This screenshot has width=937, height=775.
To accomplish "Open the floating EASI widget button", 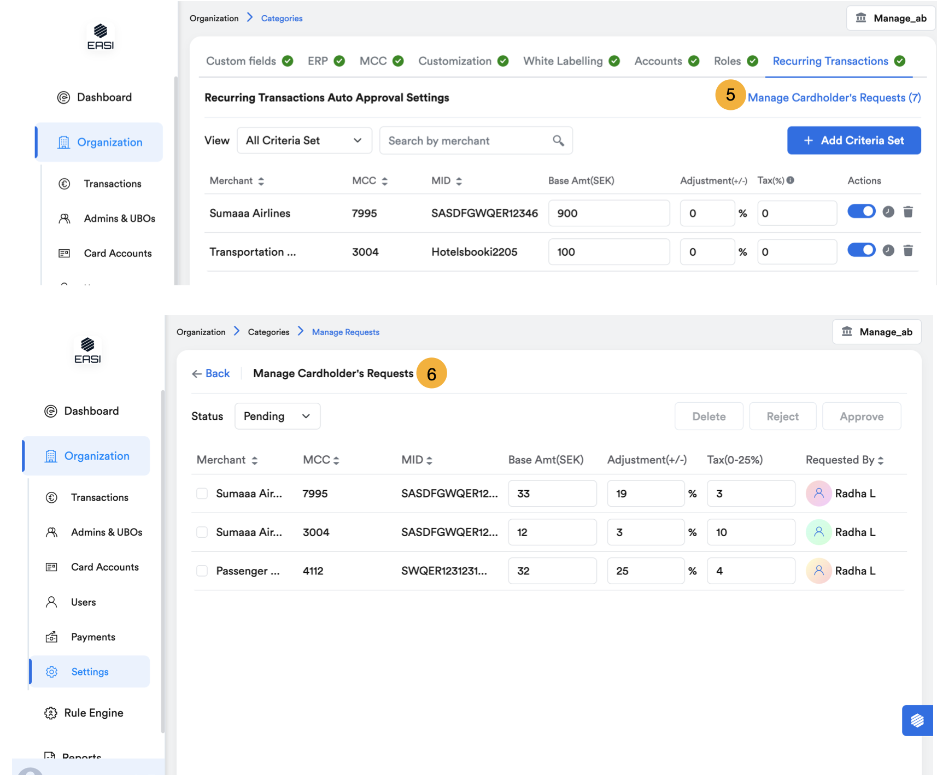I will coord(917,720).
